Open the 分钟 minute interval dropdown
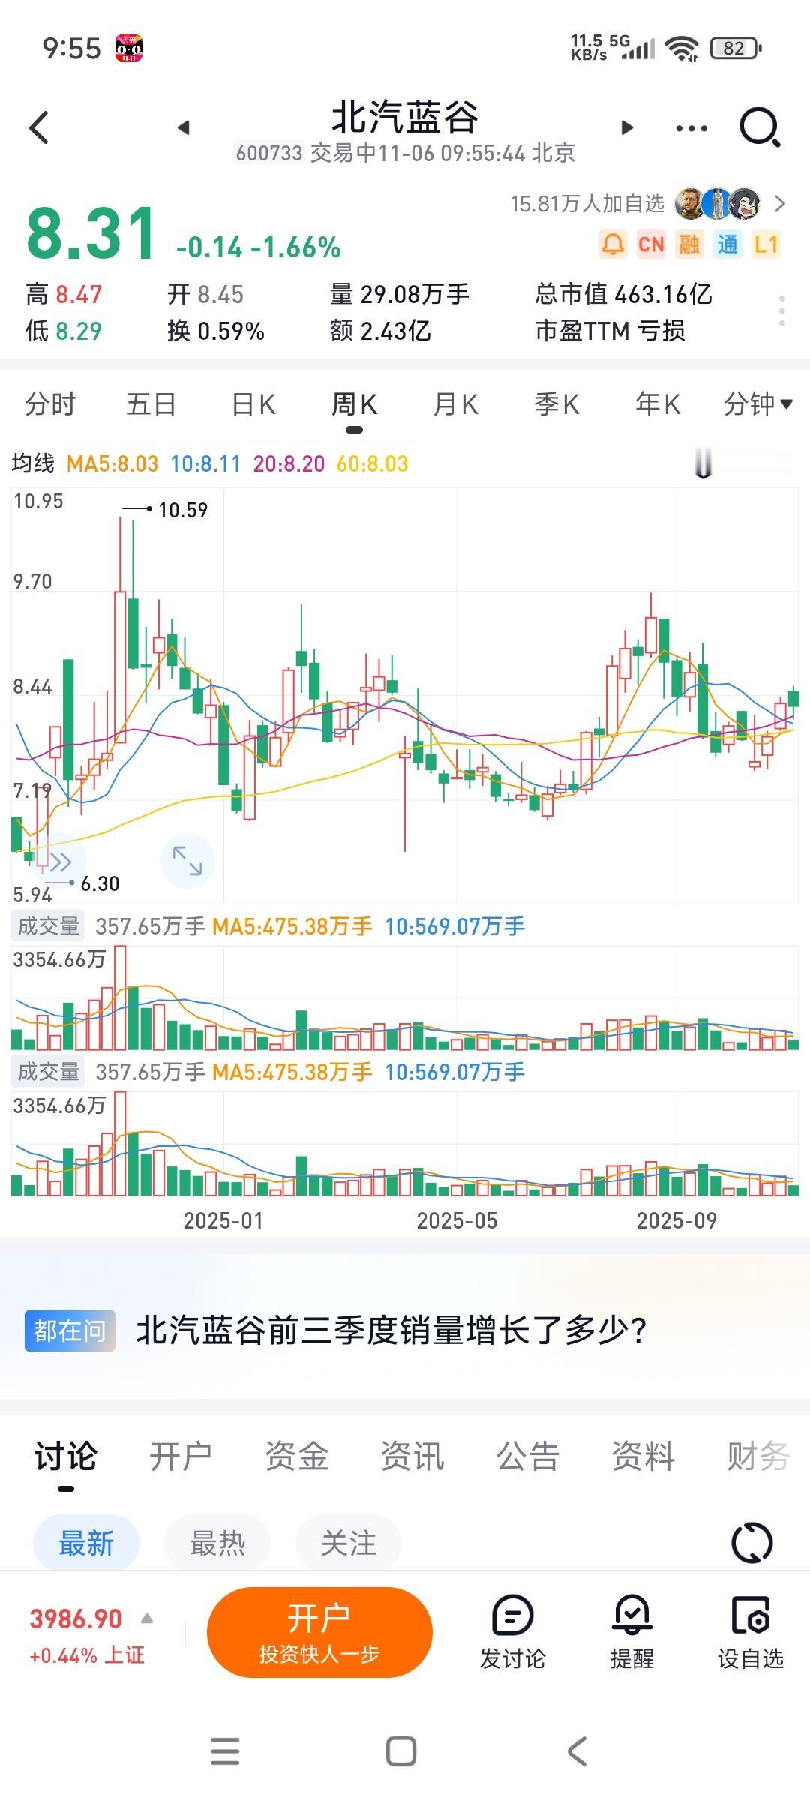The image size is (810, 1800). pyautogui.click(x=757, y=404)
